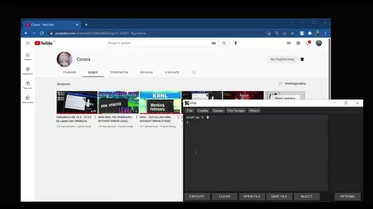373x209 pixels.
Task: Reload the YouTube page
Action: (41, 33)
